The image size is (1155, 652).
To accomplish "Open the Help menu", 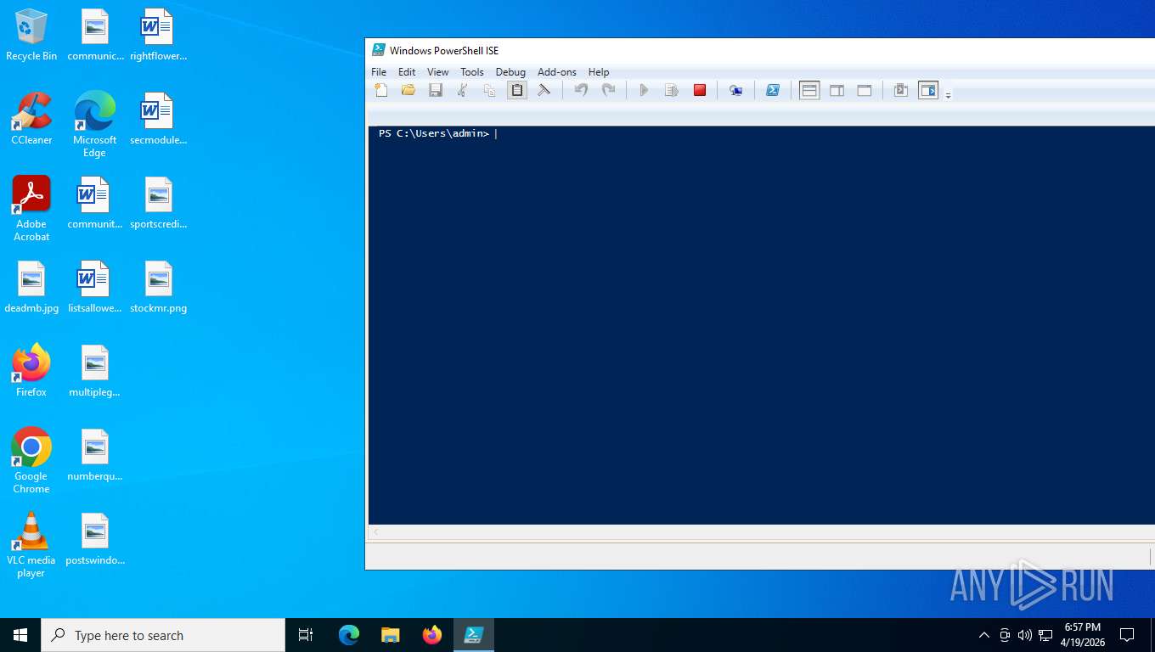I will 599,72.
